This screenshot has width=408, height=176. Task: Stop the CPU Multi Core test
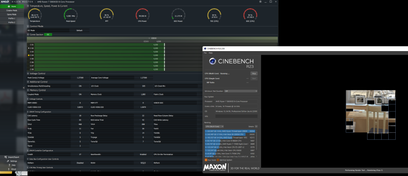(254, 74)
